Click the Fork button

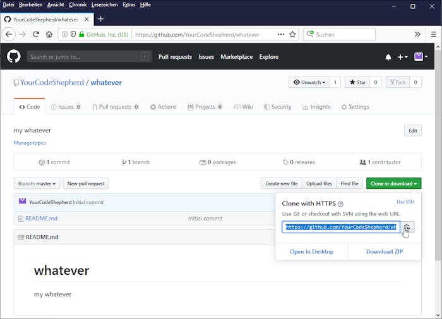tap(398, 82)
